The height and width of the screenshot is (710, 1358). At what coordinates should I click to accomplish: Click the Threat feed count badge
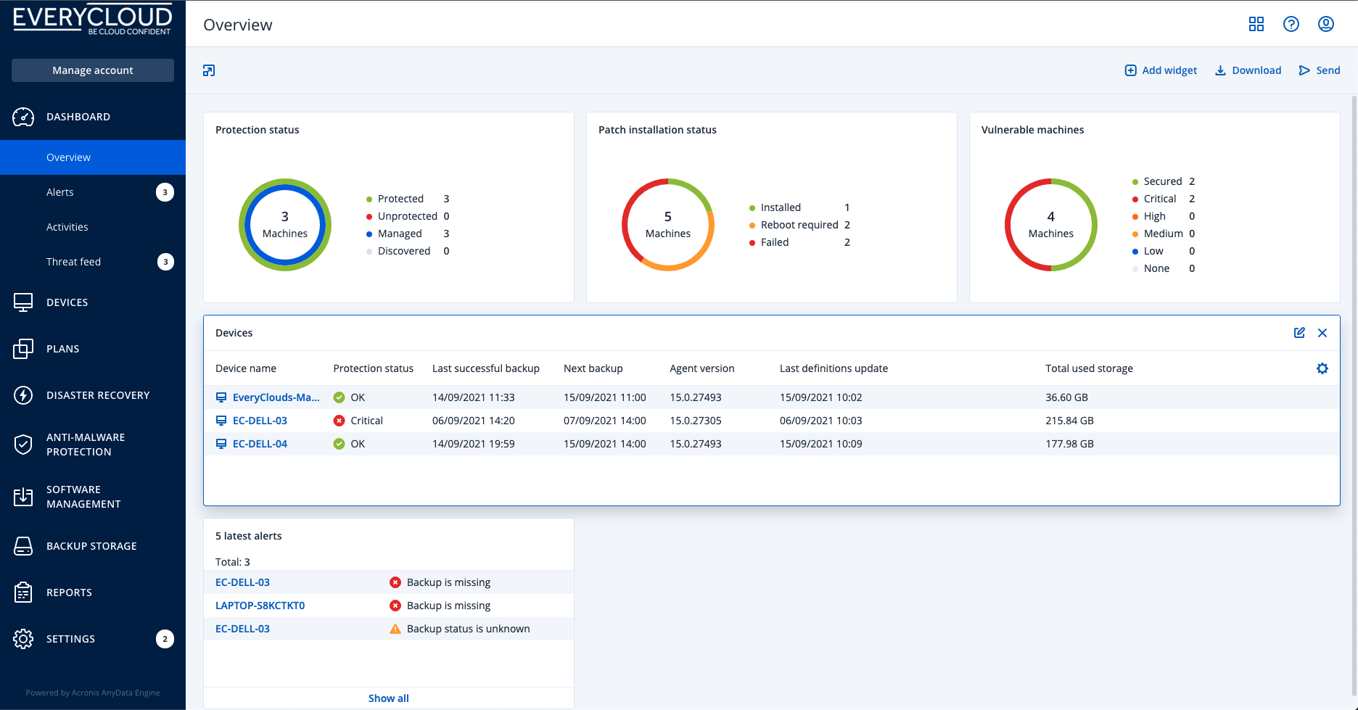click(x=165, y=262)
